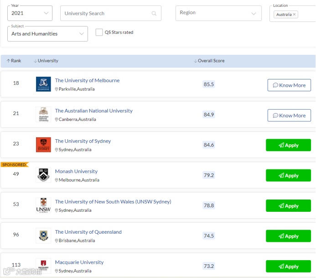Screen dimensions: 316x278
Task: Click the Monash University crest logo
Action: point(43,175)
